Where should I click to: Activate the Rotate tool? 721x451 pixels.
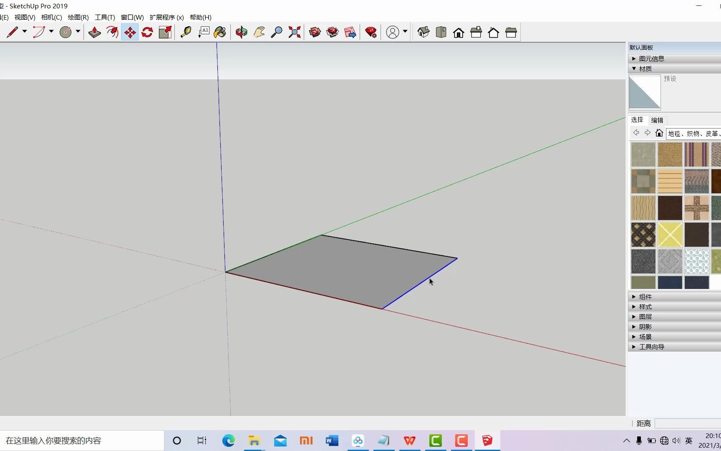pos(147,32)
